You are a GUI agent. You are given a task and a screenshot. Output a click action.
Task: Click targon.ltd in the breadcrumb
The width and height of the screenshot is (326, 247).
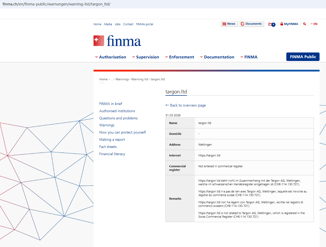tap(158, 79)
